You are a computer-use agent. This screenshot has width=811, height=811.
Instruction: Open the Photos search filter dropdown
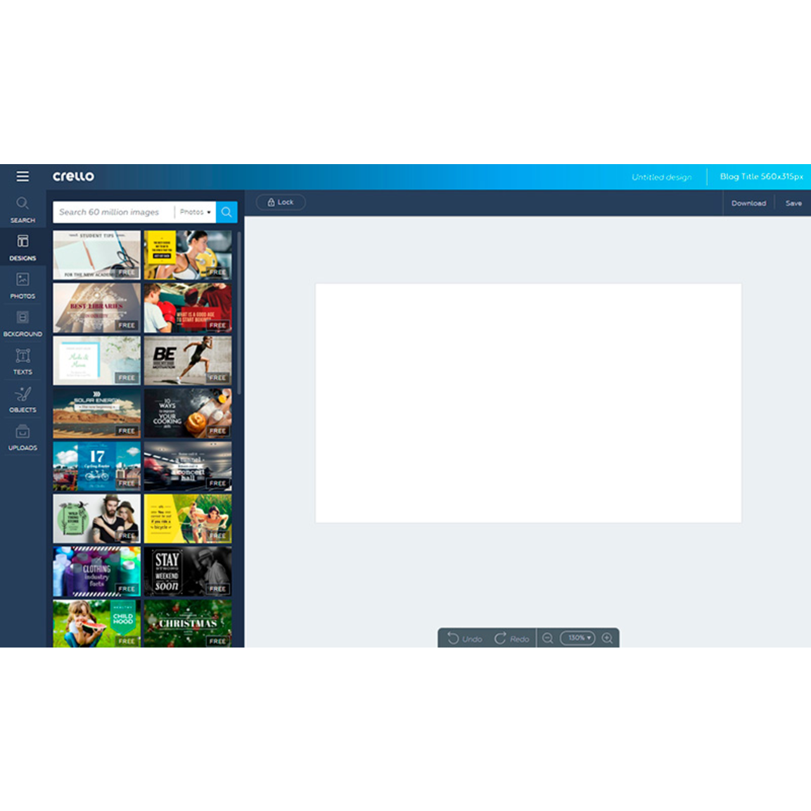195,212
